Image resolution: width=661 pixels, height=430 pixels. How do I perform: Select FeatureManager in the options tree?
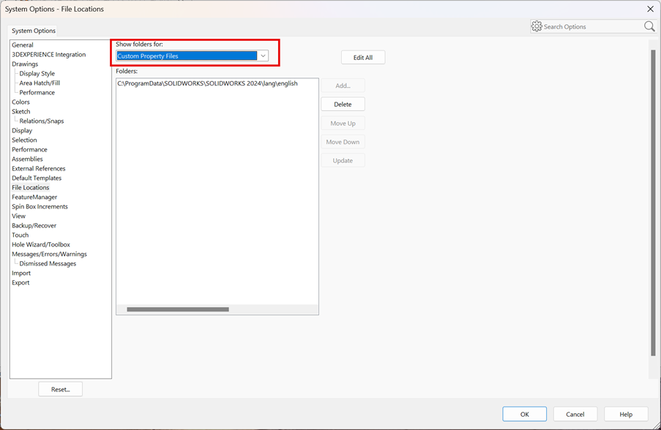(x=34, y=197)
